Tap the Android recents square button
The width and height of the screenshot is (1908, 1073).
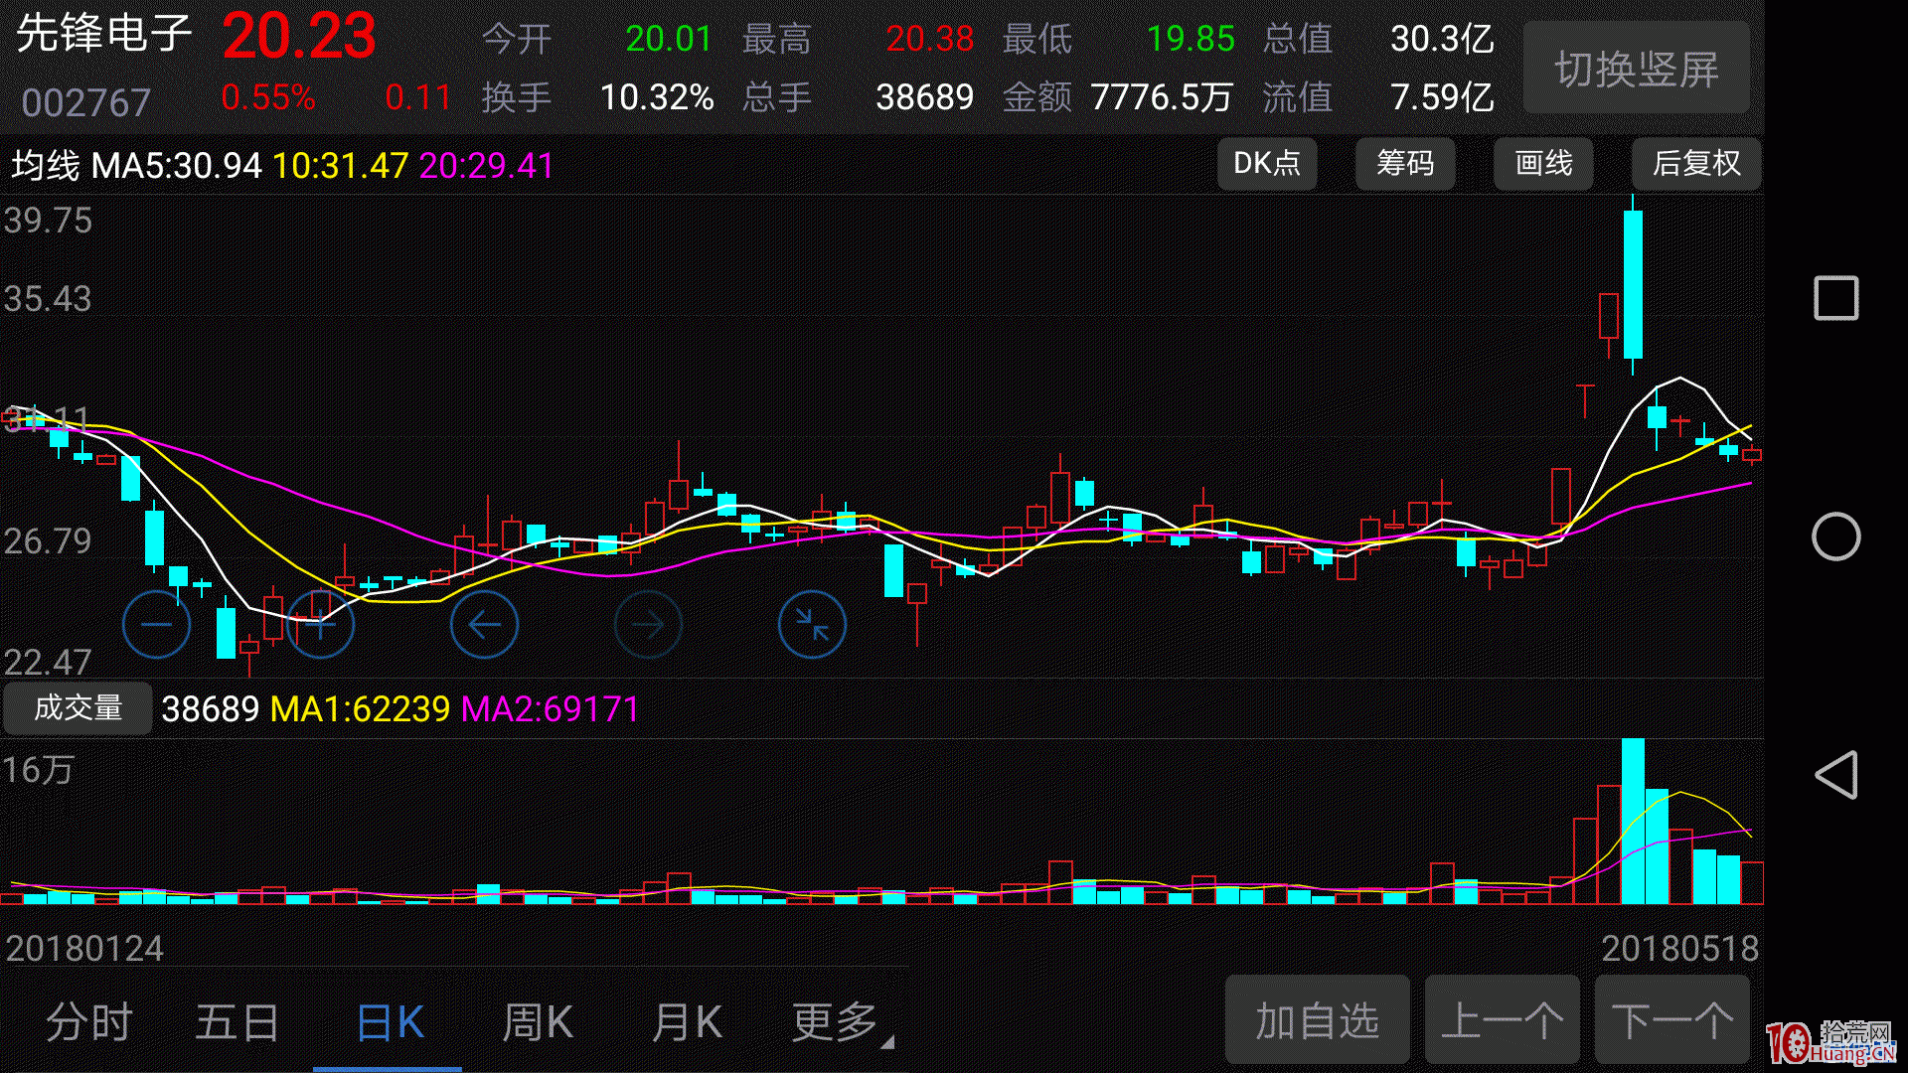tap(1837, 297)
